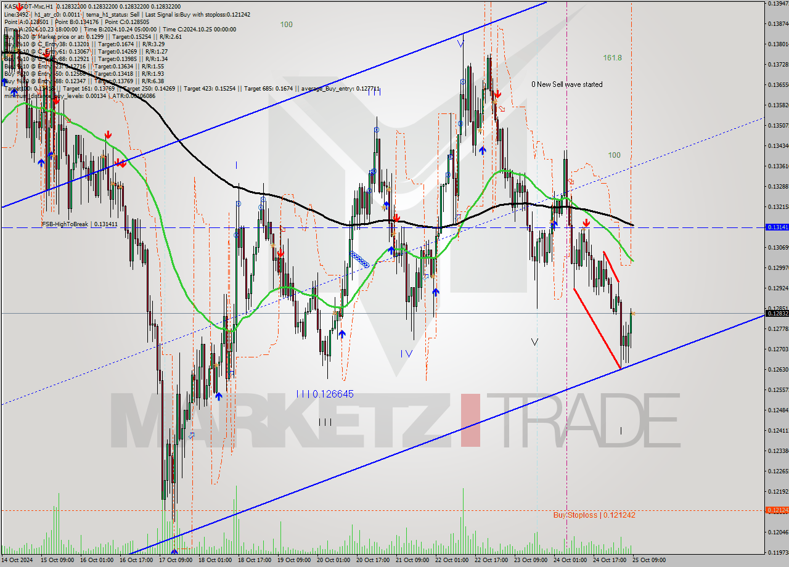This screenshot has height=567, width=789.
Task: Click the '20 Oct 17:00' time label
Action: click(x=373, y=560)
